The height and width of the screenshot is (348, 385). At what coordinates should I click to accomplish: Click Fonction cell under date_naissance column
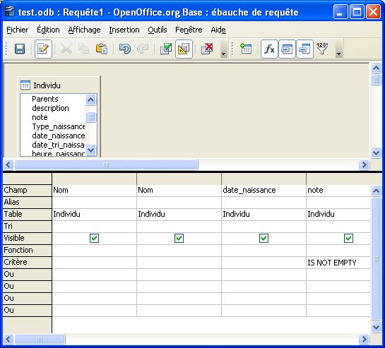(x=263, y=251)
